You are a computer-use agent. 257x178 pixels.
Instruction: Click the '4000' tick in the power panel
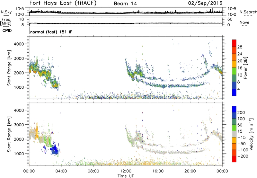point(19,44)
